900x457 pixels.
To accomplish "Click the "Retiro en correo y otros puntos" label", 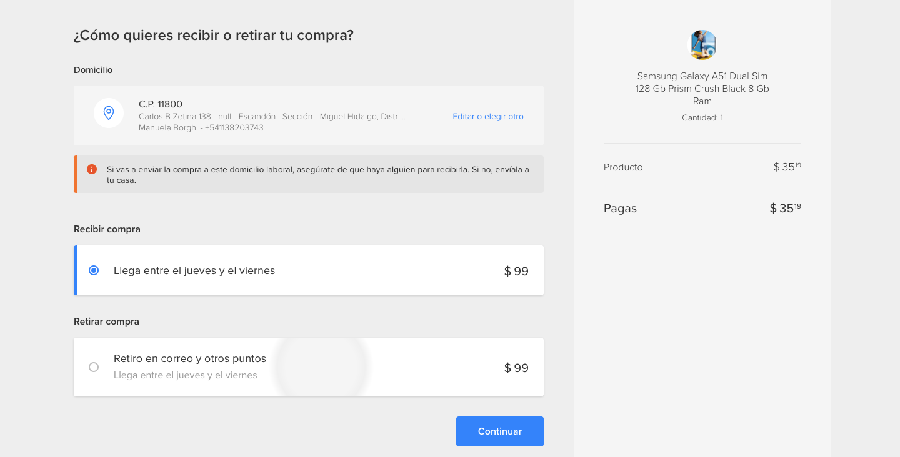I will (190, 359).
